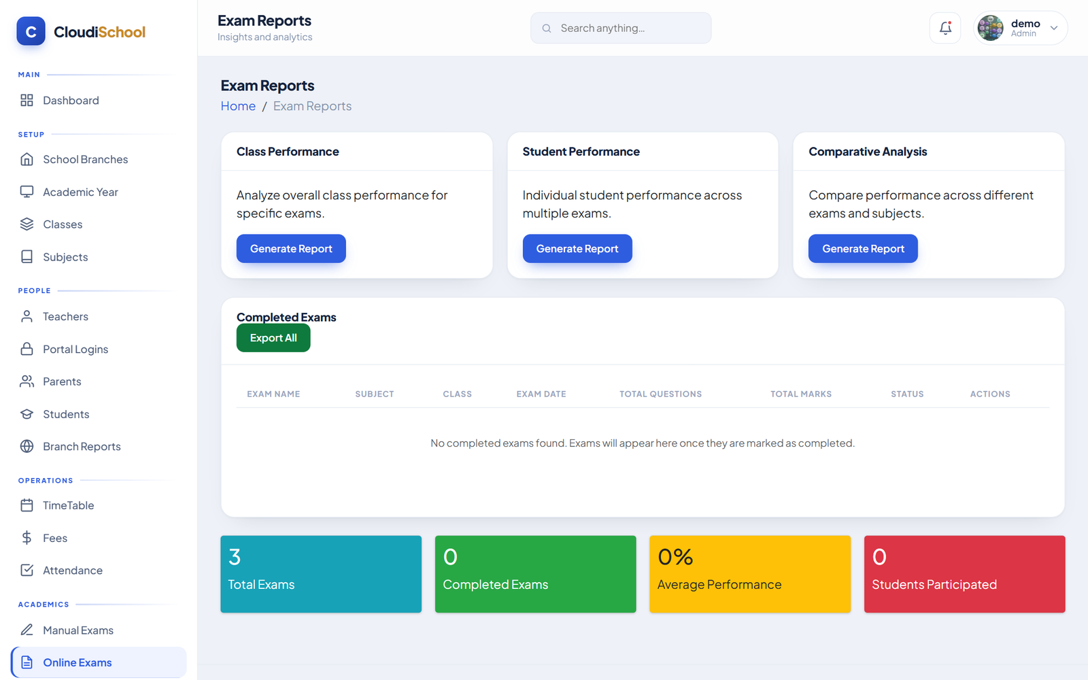Click the Average Performance stat card
Viewport: 1088px width, 680px height.
(750, 574)
